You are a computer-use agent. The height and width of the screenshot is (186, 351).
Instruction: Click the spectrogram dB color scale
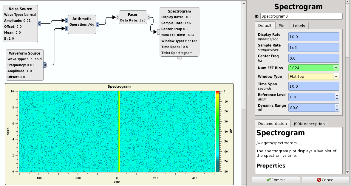[217, 131]
